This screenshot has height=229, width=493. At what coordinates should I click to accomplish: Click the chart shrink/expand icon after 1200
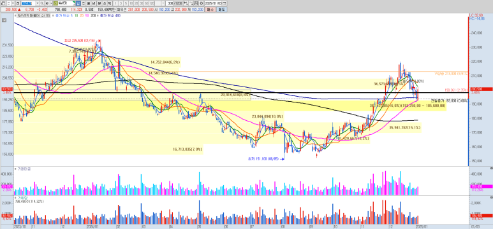186,3
